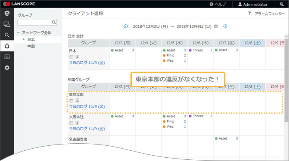
Task: Open the report chart icon in sidebar
Action: point(7,57)
